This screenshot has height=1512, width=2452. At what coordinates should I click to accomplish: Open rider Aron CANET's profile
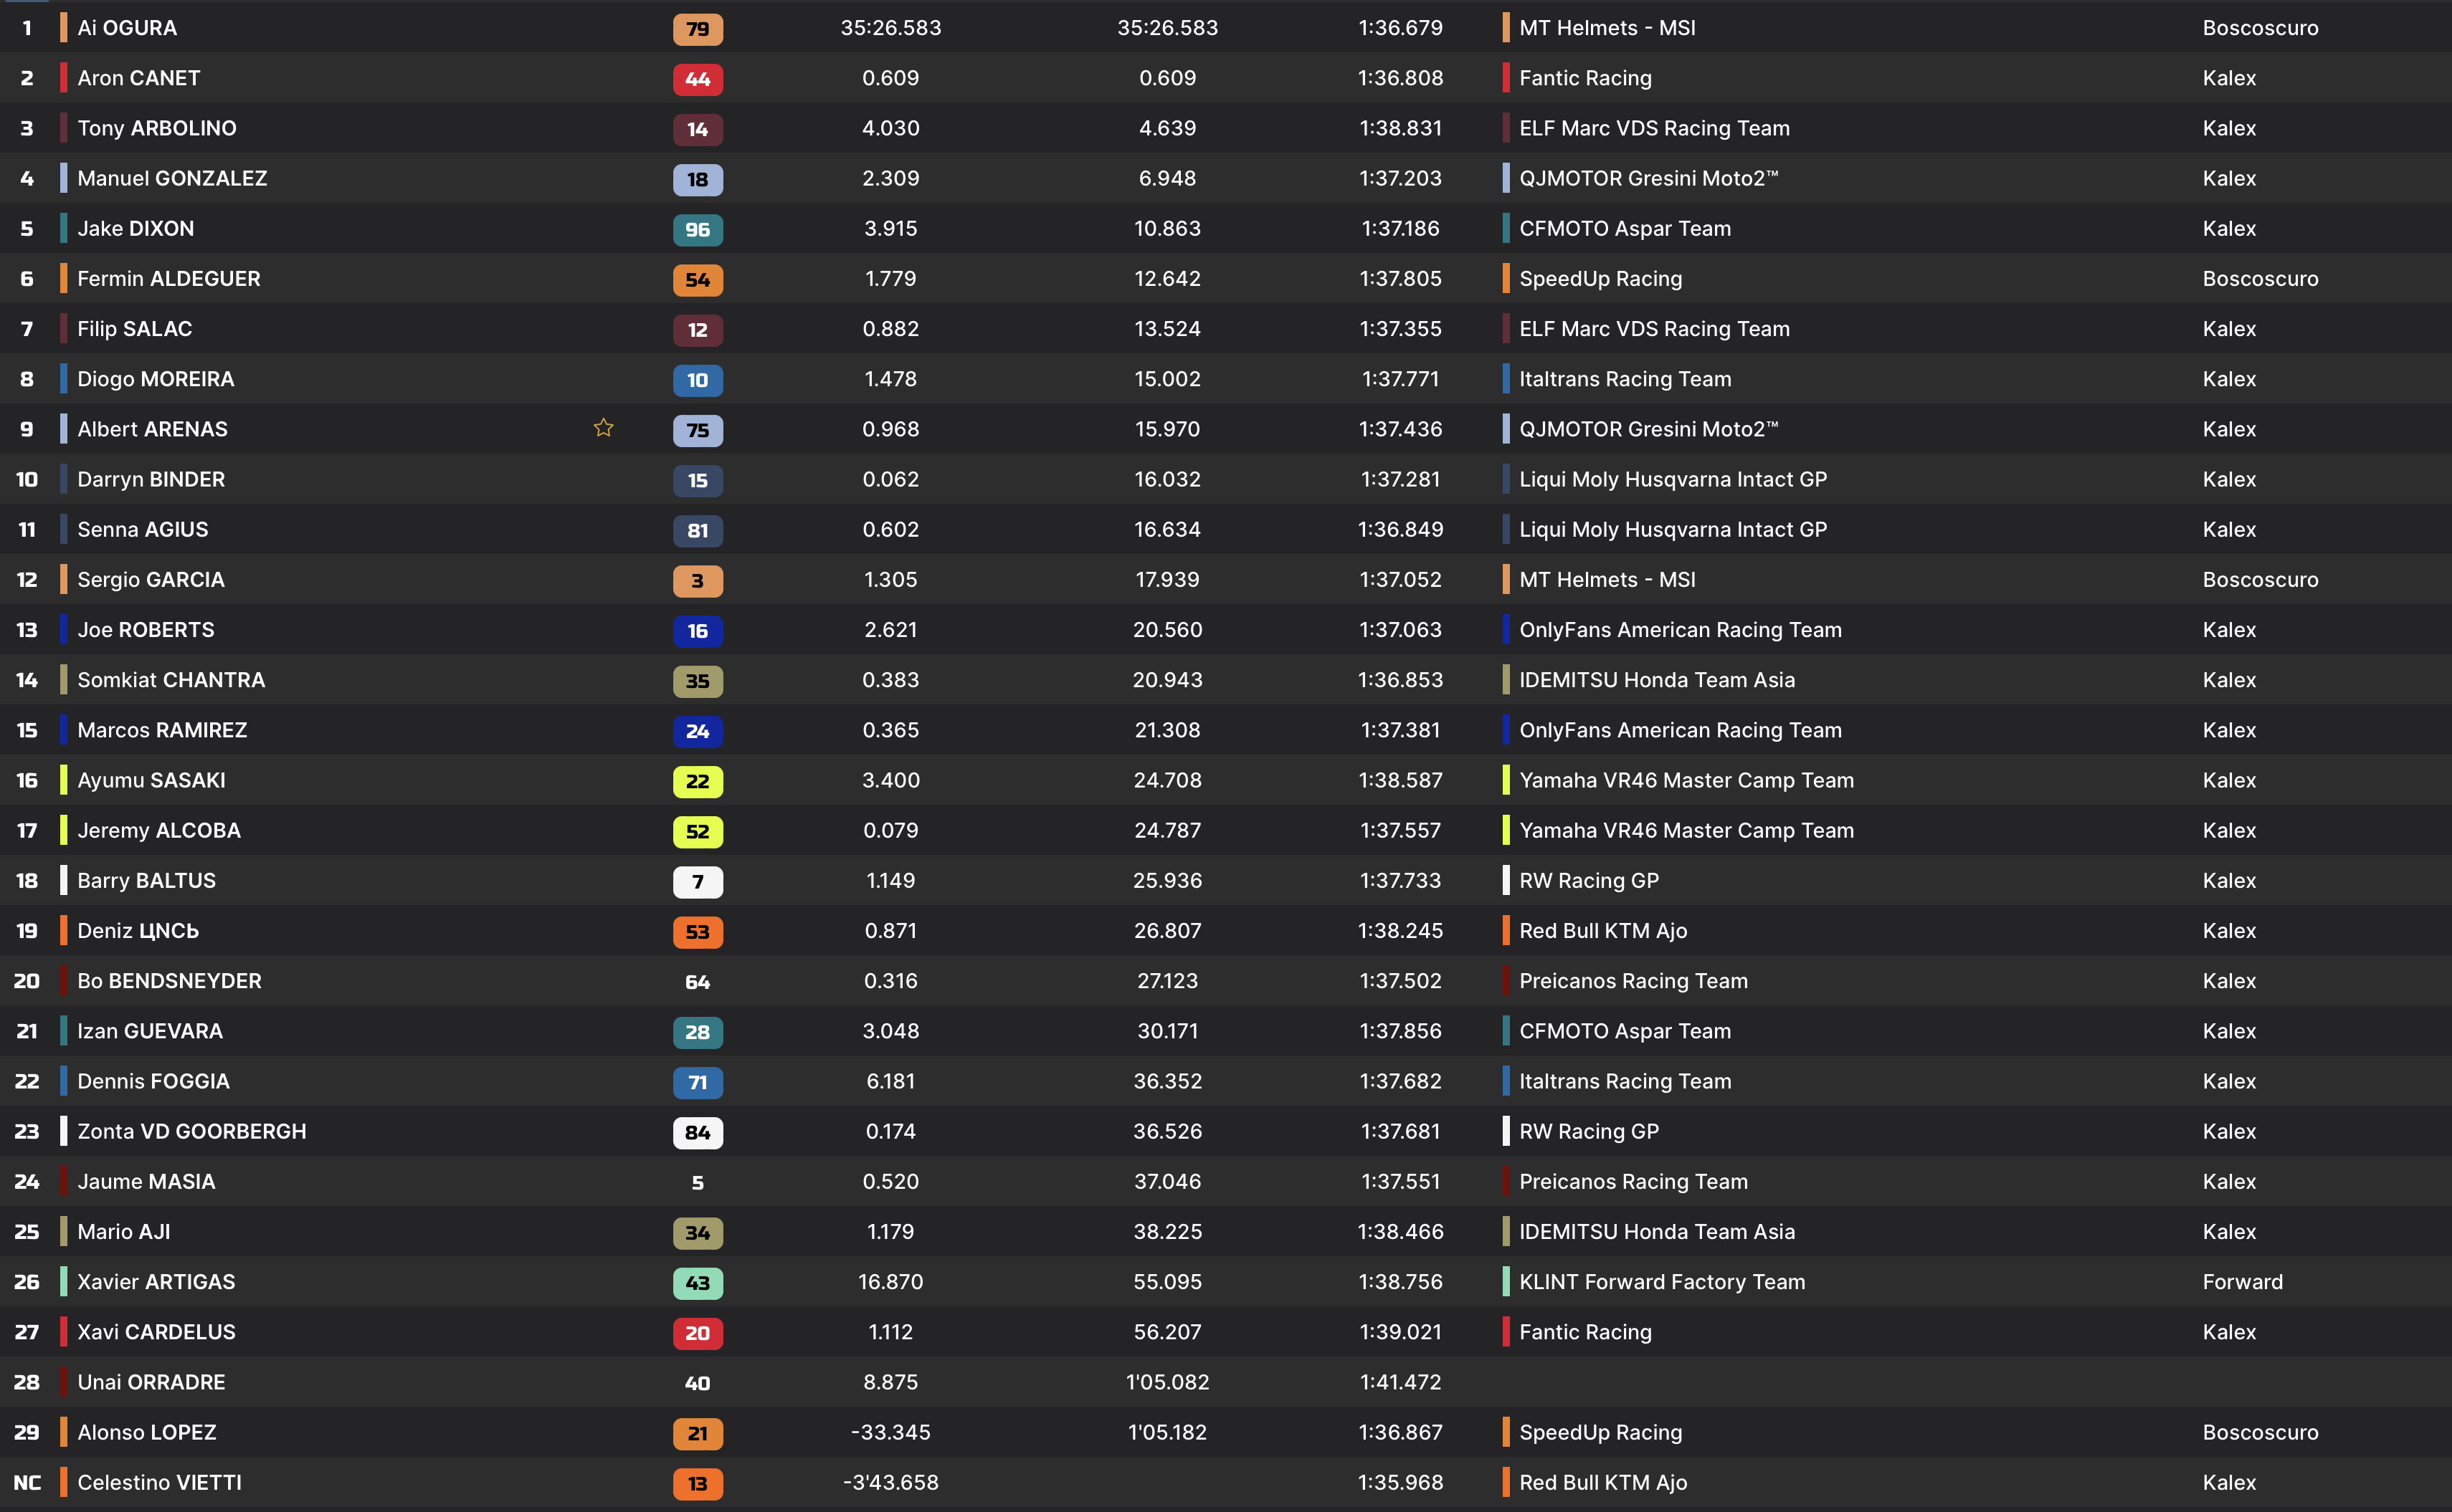point(139,78)
